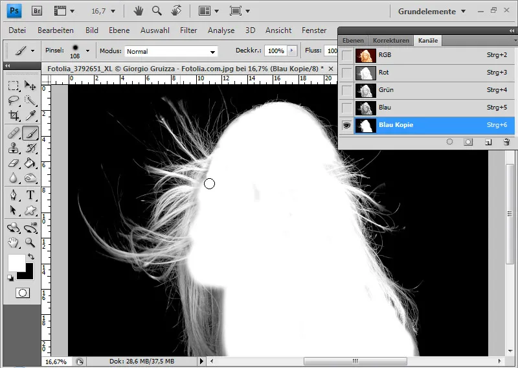Image resolution: width=518 pixels, height=368 pixels.
Task: Switch to the Korrekturen tab
Action: click(391, 41)
